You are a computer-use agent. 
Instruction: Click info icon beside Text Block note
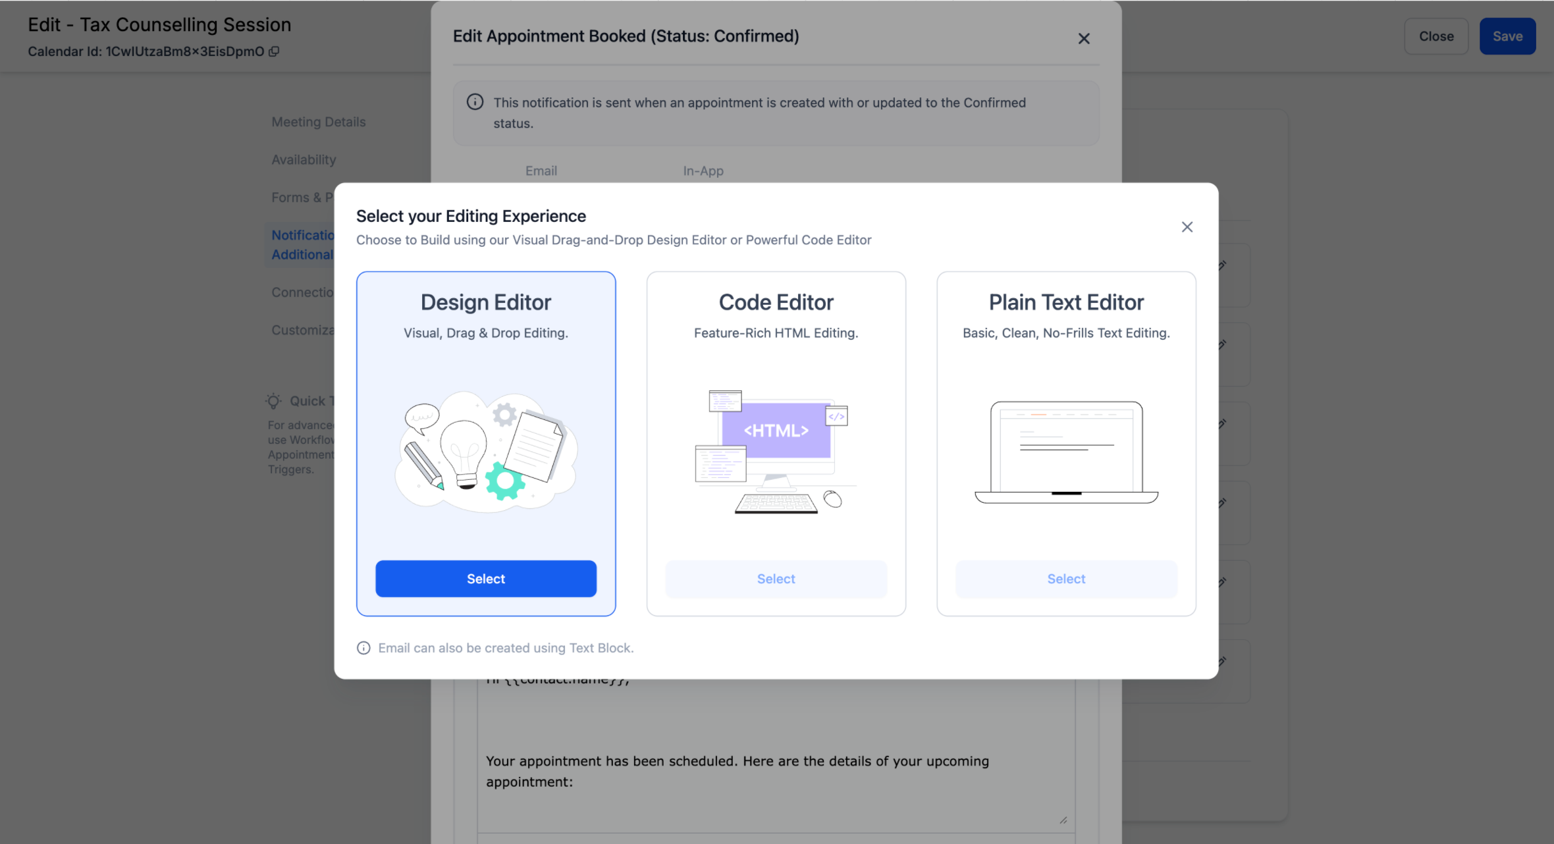coord(363,648)
